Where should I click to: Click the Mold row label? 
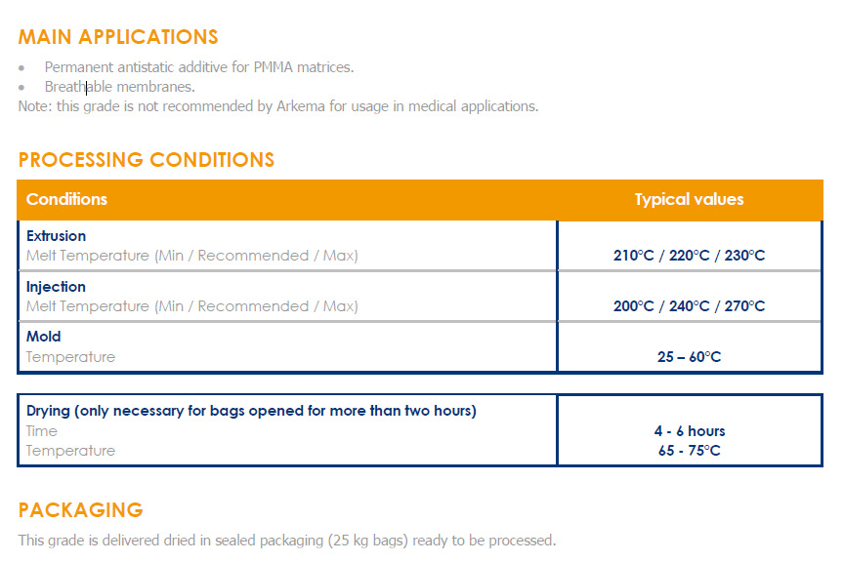(x=44, y=337)
